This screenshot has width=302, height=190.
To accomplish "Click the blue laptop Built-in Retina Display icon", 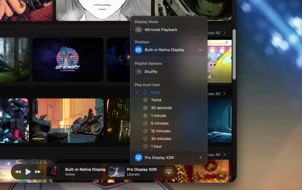I will (x=138, y=50).
